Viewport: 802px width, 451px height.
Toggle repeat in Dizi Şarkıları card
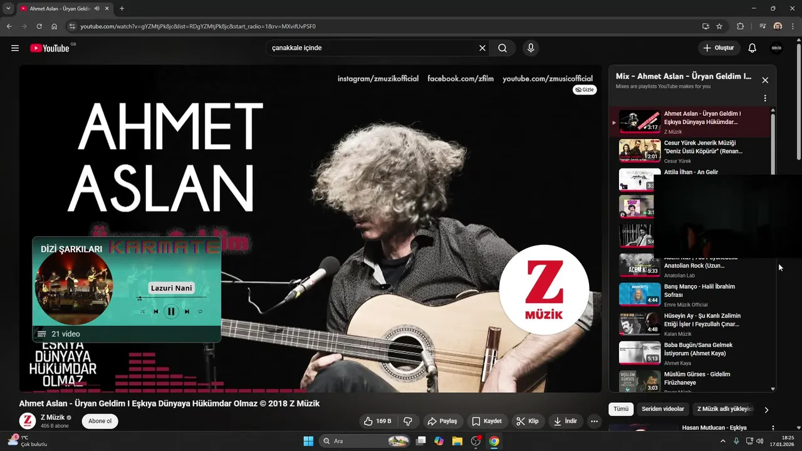(x=200, y=311)
